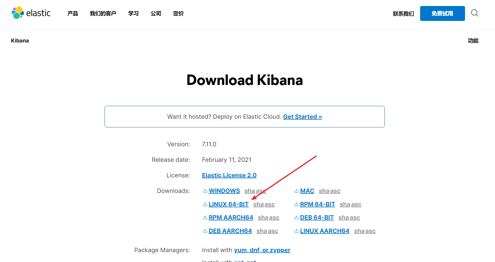Open the asc link for DEB AARCH64
495x262 pixels.
[x=273, y=231]
